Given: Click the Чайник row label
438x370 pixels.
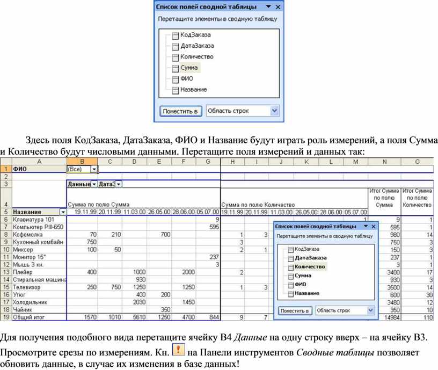Looking at the screenshot, I should point(23,310).
